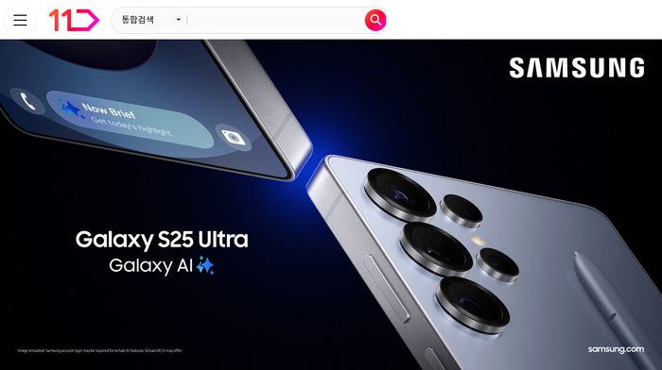Click the phone call icon on the banner
Viewport: 662px width, 370px height.
[x=27, y=102]
